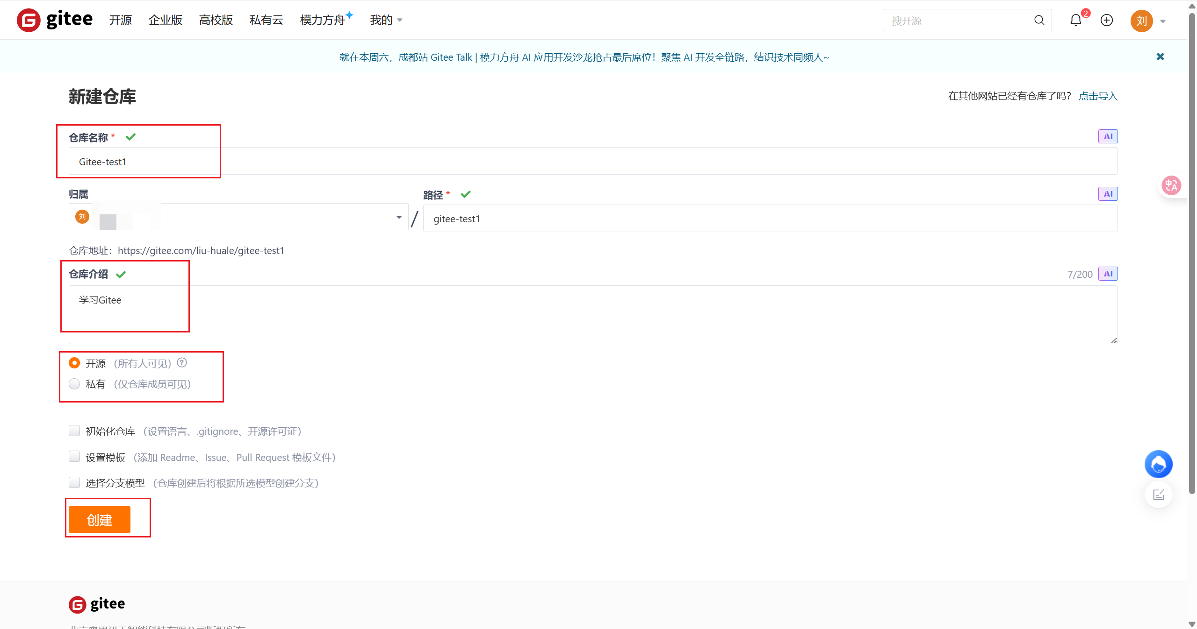Open the 开源 navigation item
1197x629 pixels.
click(x=121, y=20)
